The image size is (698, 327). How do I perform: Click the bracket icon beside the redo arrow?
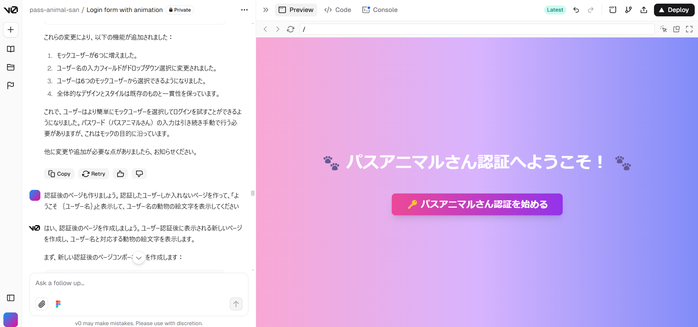(x=613, y=10)
